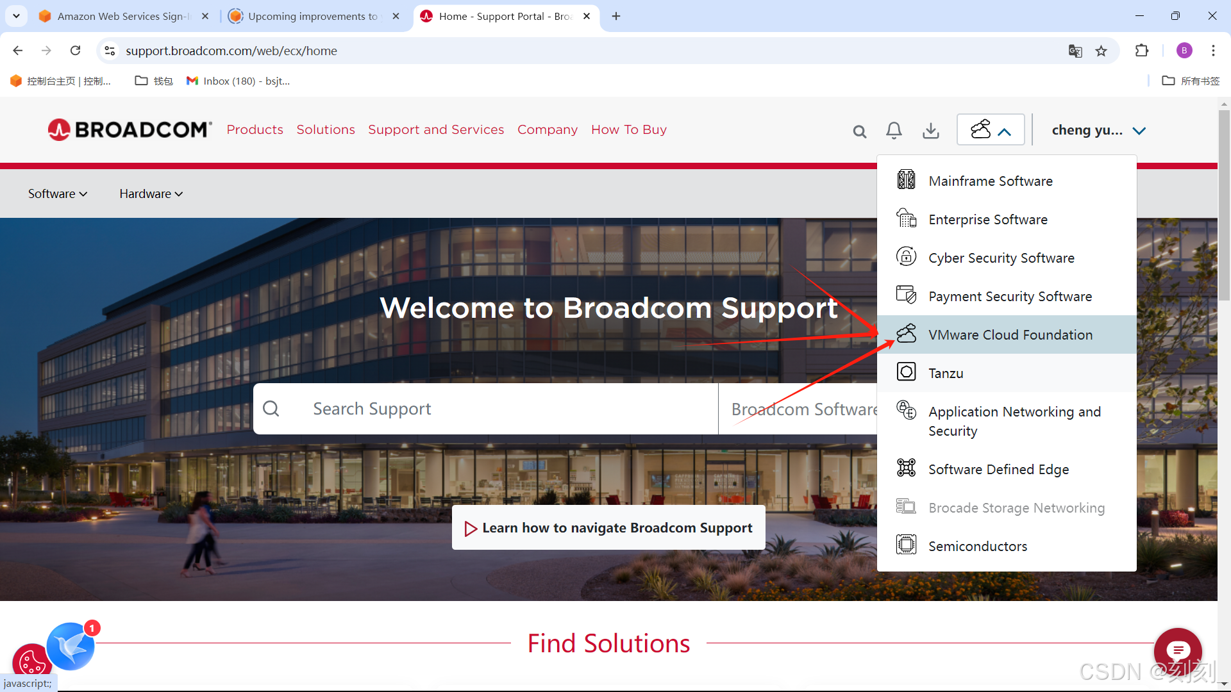Click the Brocade Storage Networking icon
Viewport: 1231px width, 692px height.
point(906,506)
